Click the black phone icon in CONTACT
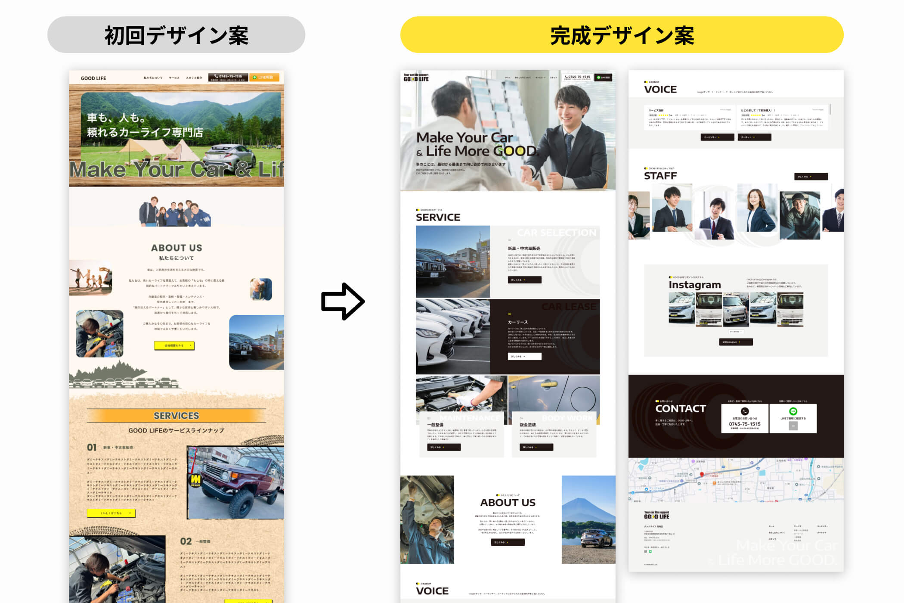Viewport: 904px width, 603px height. [x=744, y=411]
